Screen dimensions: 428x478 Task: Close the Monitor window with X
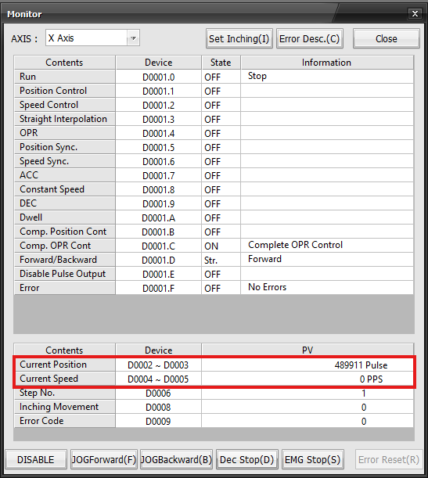coord(415,14)
